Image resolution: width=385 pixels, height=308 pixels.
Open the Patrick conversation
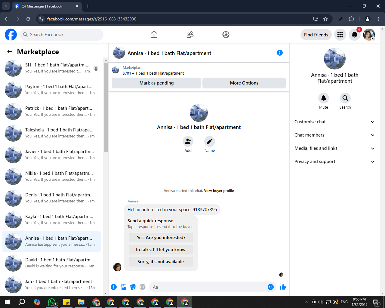[51, 111]
